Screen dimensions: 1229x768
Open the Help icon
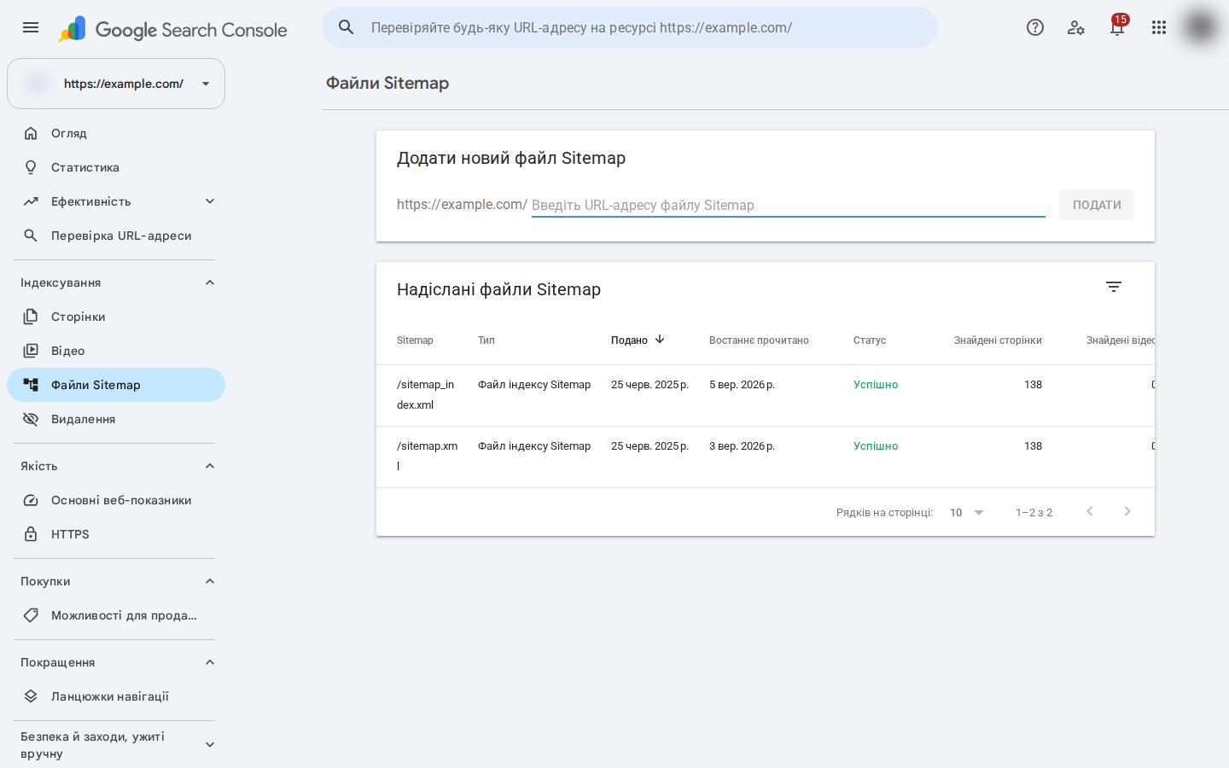pyautogui.click(x=1035, y=27)
